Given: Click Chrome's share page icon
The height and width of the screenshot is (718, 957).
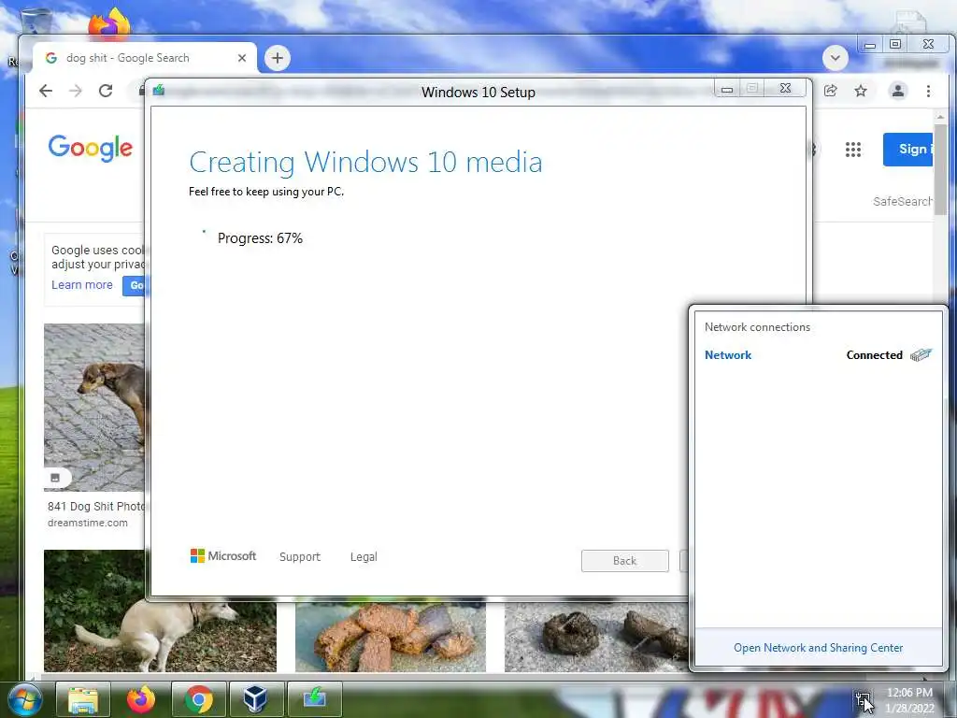Looking at the screenshot, I should (830, 91).
